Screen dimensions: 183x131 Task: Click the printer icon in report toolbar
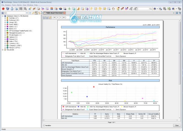47,18
